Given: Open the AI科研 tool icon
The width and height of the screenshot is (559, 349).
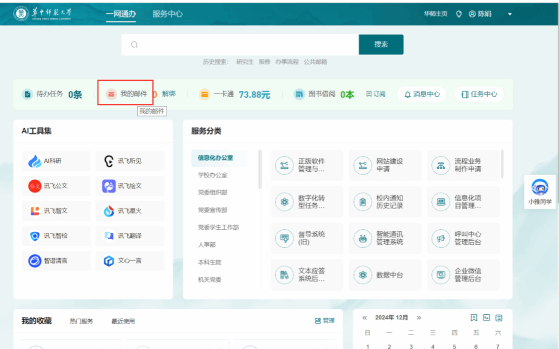Looking at the screenshot, I should pyautogui.click(x=35, y=161).
